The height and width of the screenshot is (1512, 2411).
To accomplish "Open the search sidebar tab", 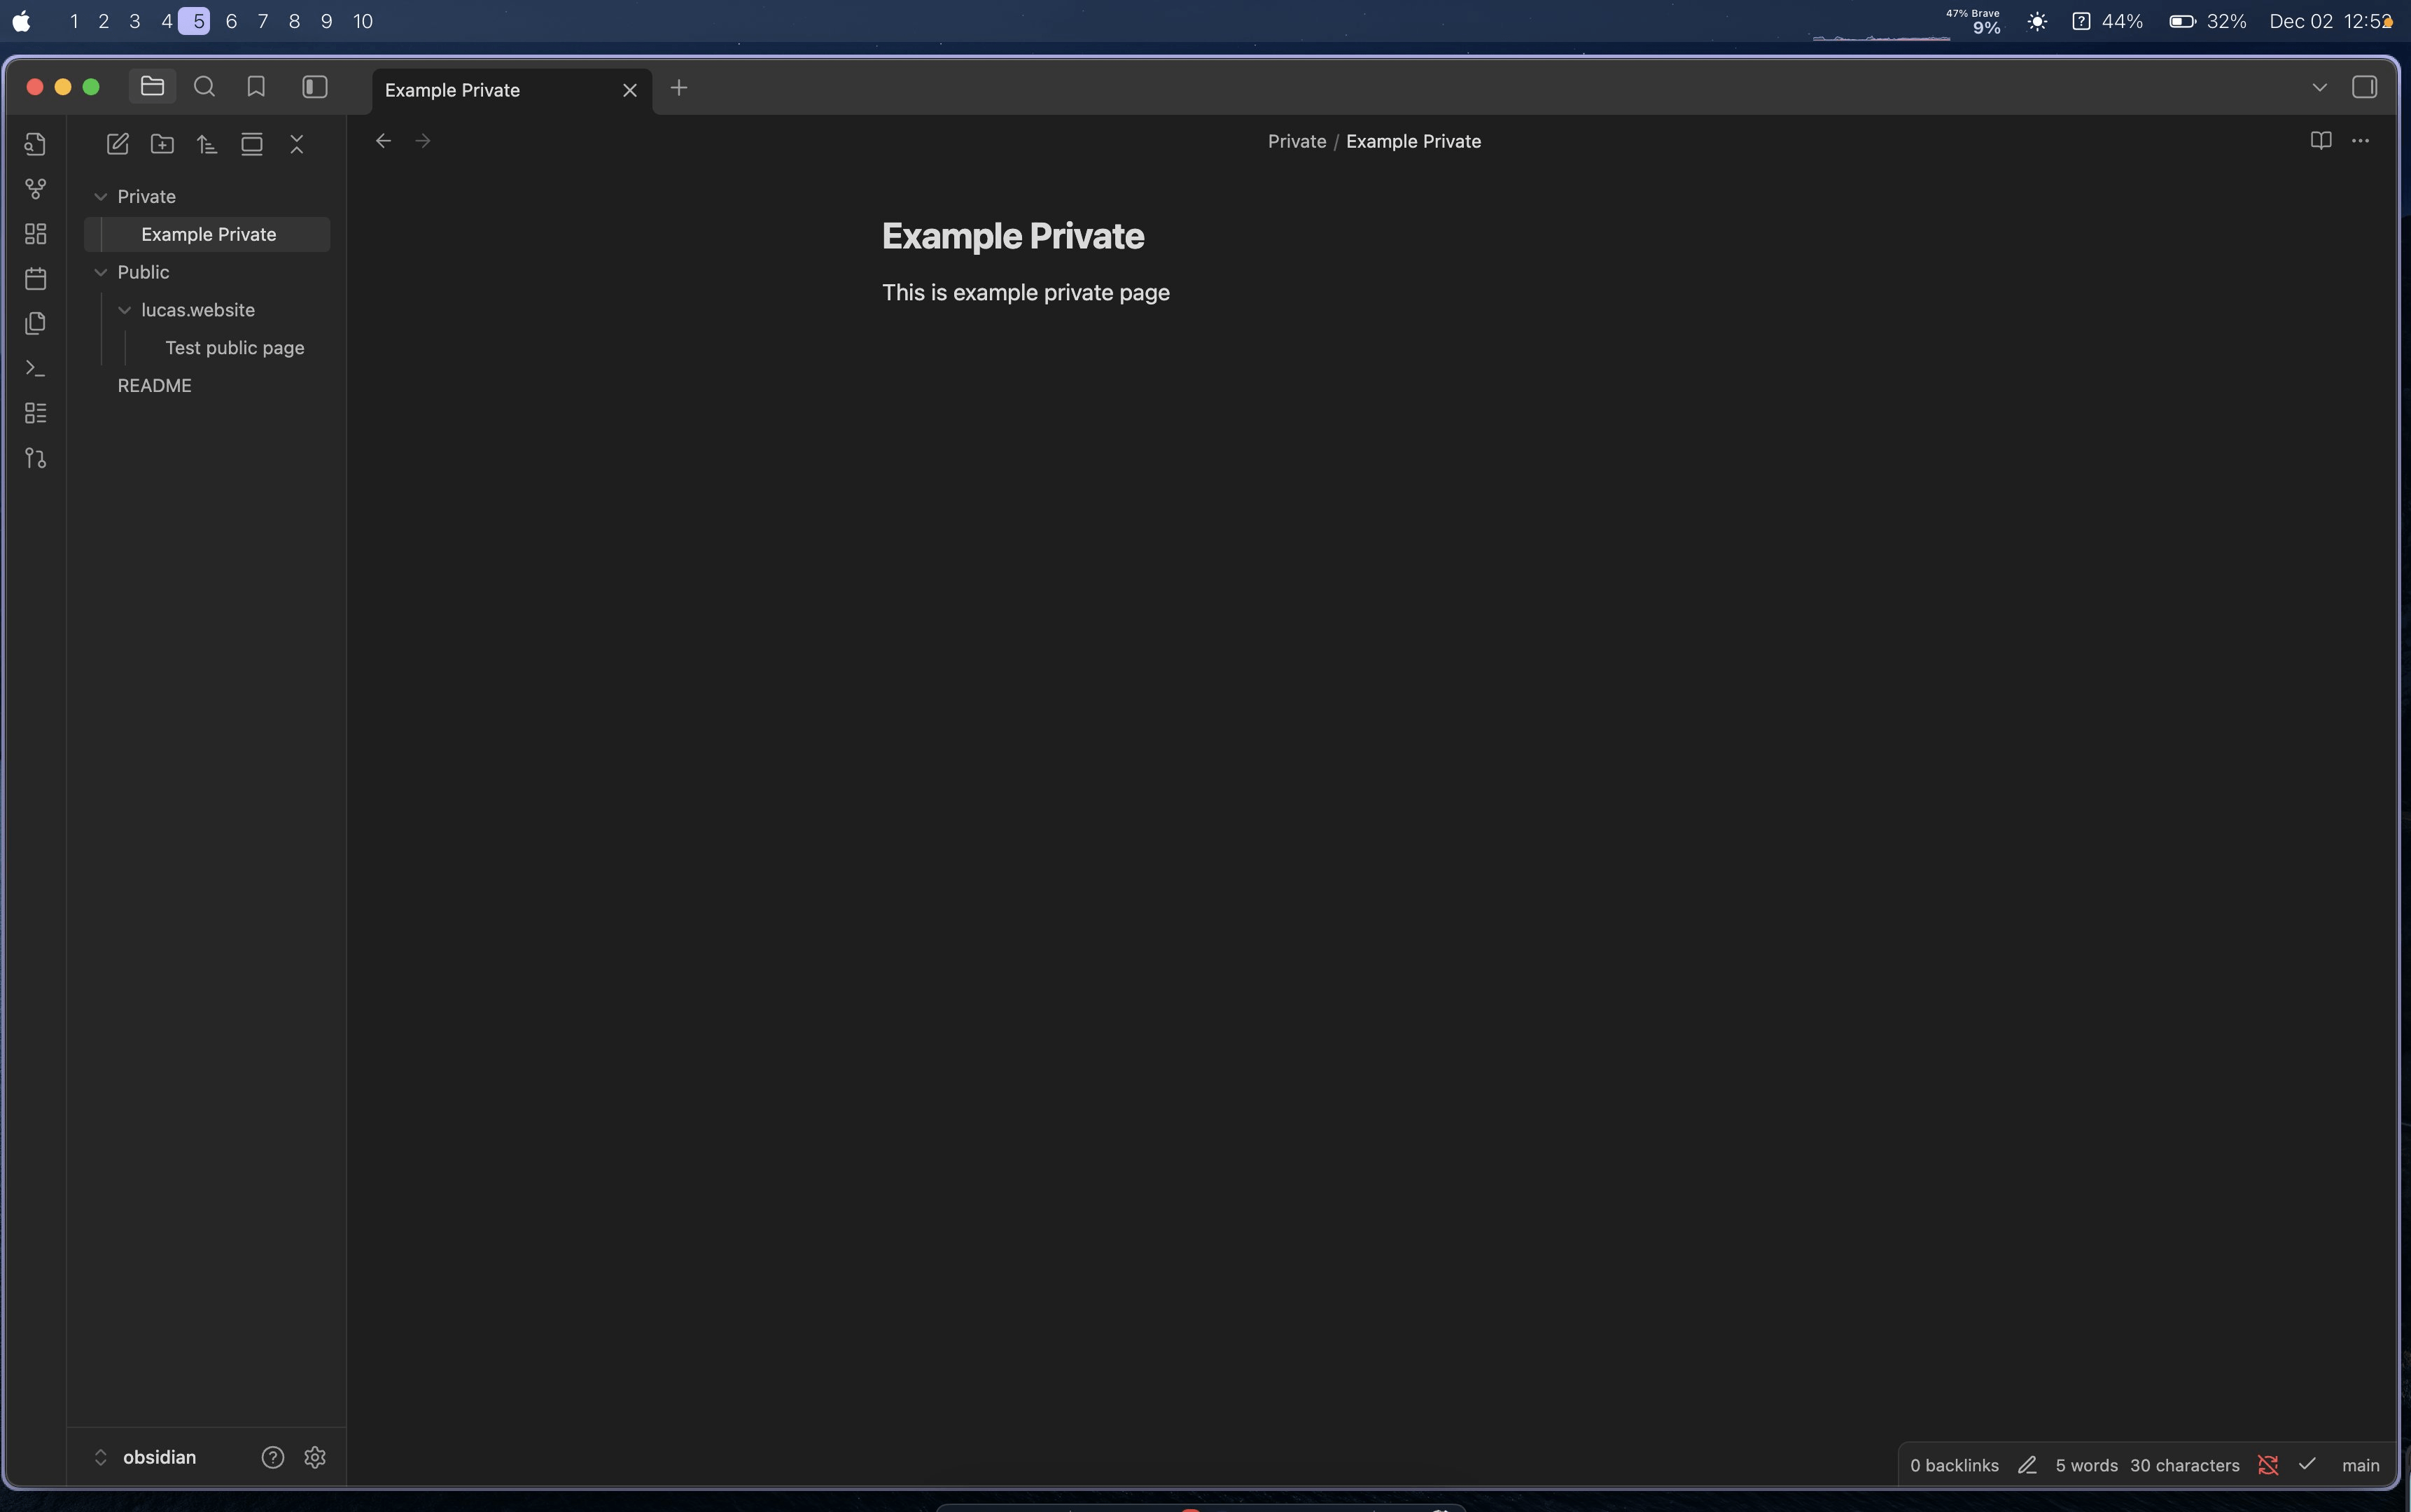I will pos(204,88).
